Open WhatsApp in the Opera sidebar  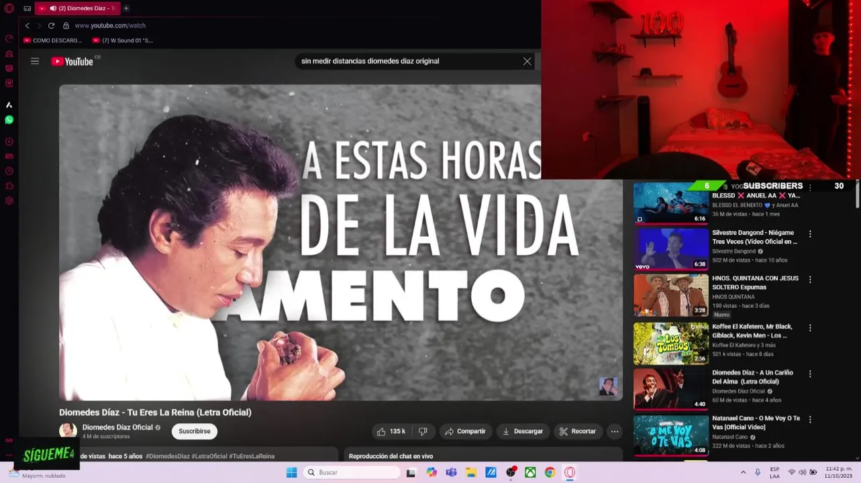coord(9,119)
